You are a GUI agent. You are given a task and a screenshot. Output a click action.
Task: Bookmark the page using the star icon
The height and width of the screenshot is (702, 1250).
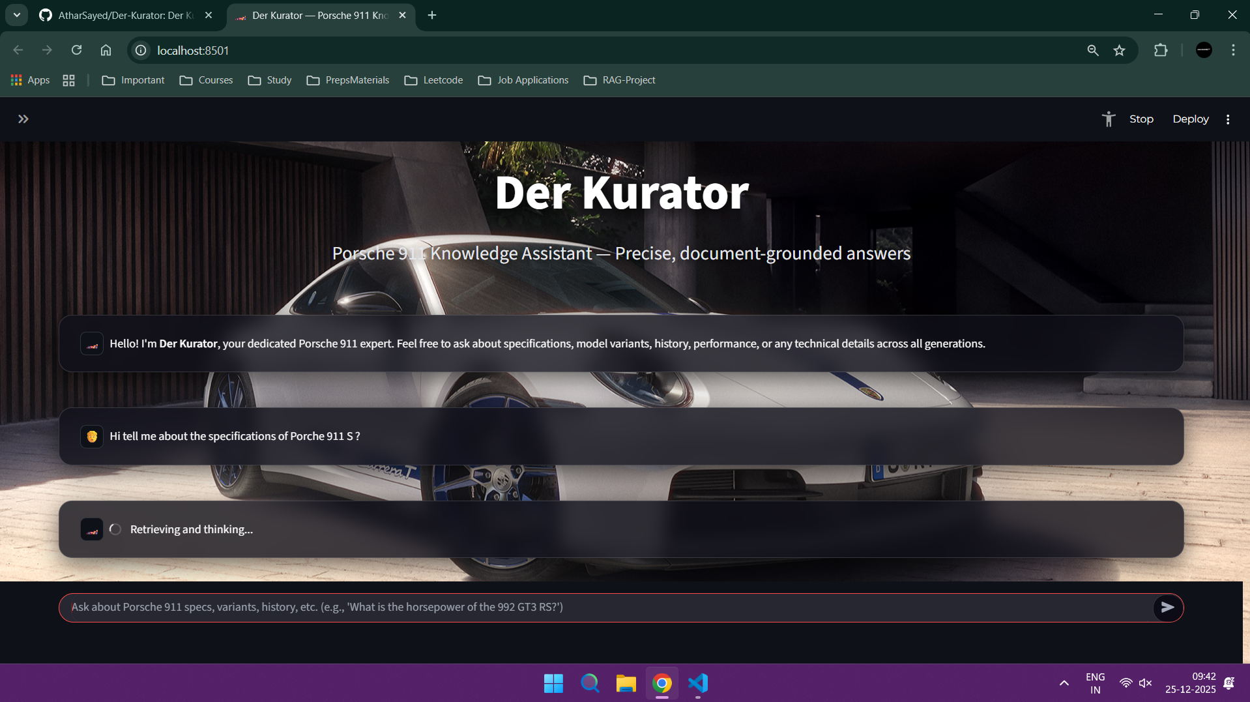1120,50
